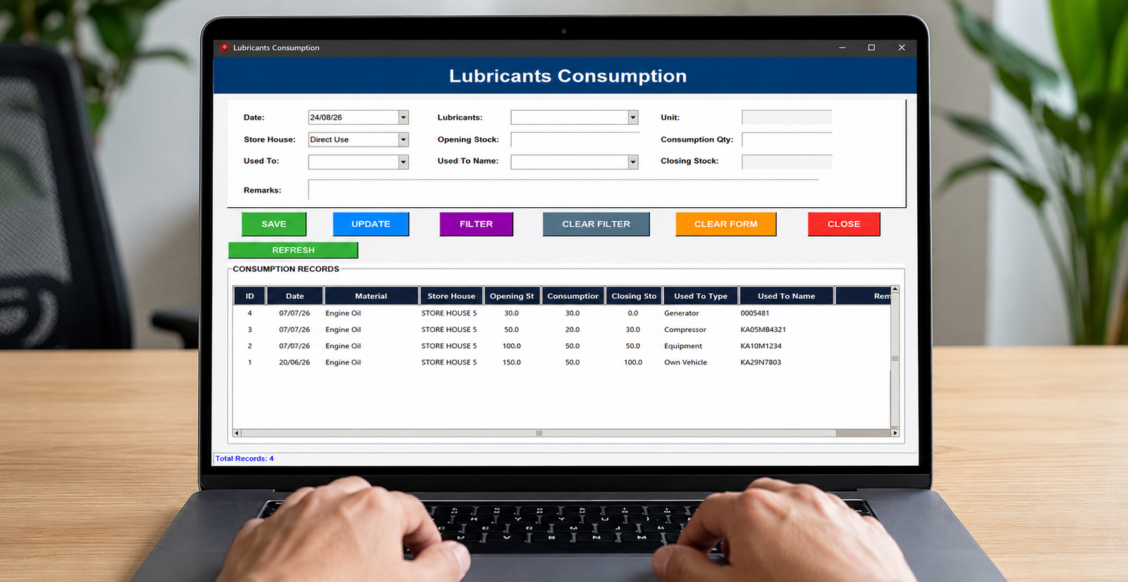This screenshot has width=1128, height=582.
Task: Click the orange CLEAR FORM button
Action: (726, 224)
